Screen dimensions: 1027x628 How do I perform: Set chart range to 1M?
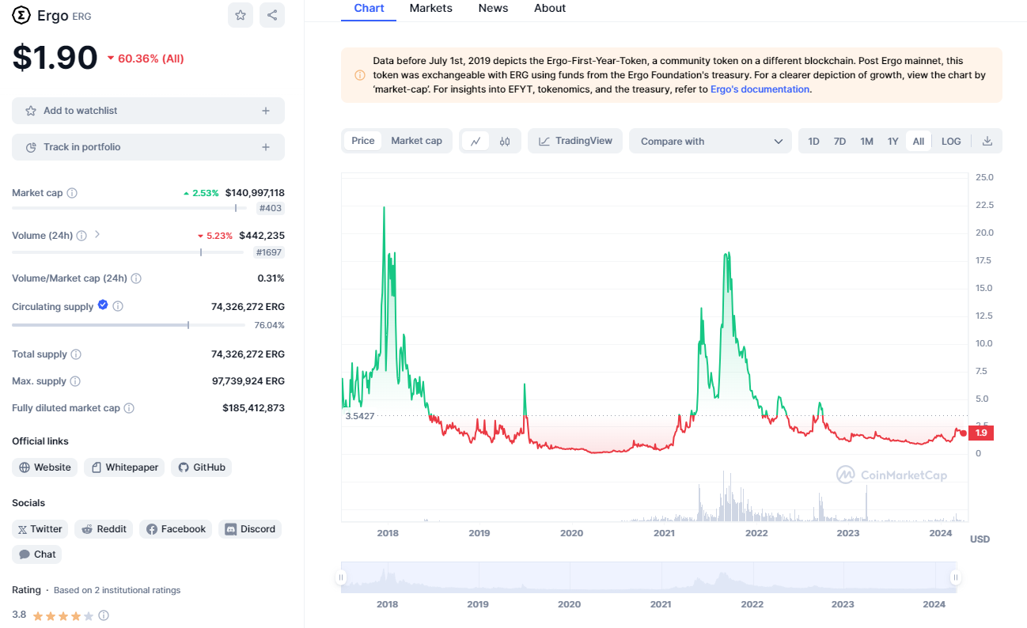[866, 141]
